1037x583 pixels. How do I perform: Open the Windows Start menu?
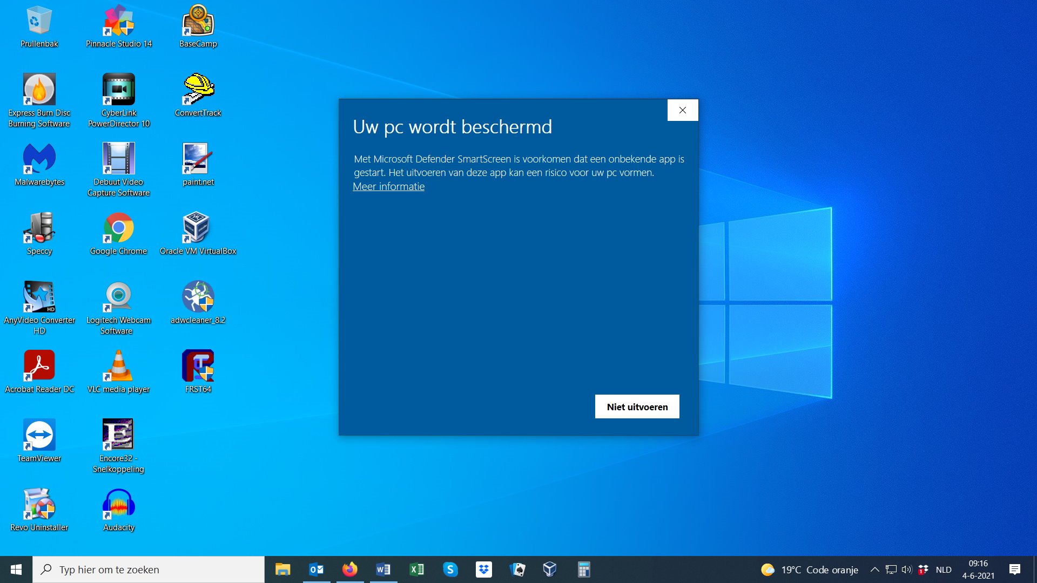[x=16, y=570]
